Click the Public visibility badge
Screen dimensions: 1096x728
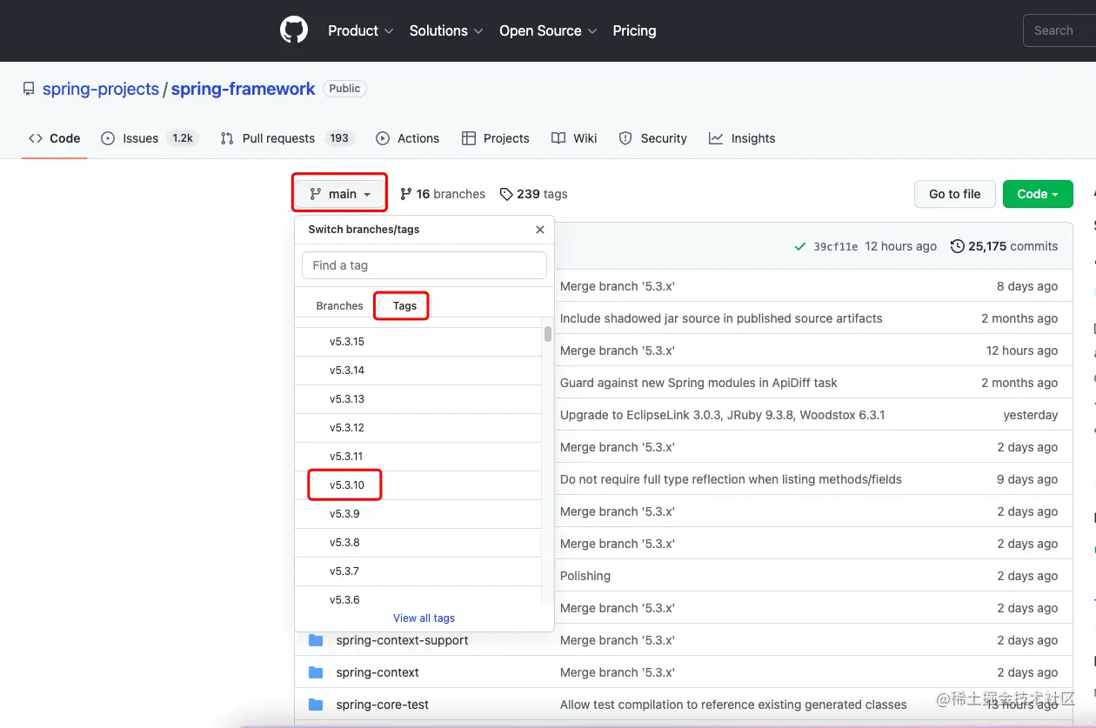(x=344, y=89)
